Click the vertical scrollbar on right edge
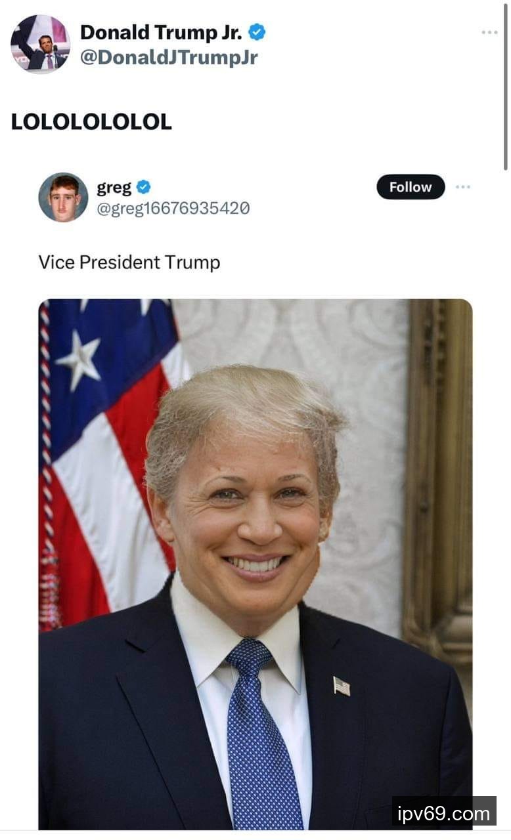 (505, 85)
